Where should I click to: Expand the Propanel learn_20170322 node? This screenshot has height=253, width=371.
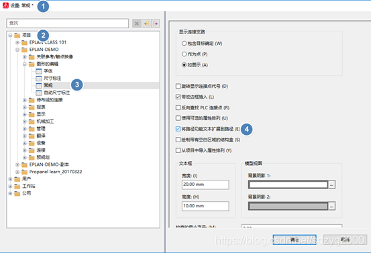pos(17,172)
